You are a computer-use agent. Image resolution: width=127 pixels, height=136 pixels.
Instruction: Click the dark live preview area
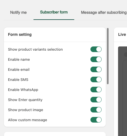click(123, 91)
